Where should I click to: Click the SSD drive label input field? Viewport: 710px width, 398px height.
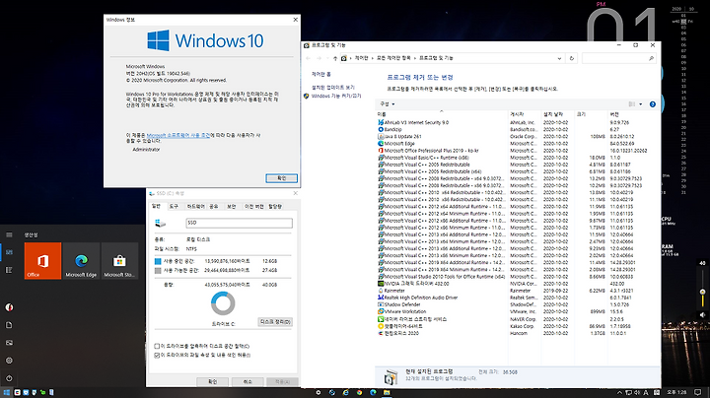[x=239, y=223]
